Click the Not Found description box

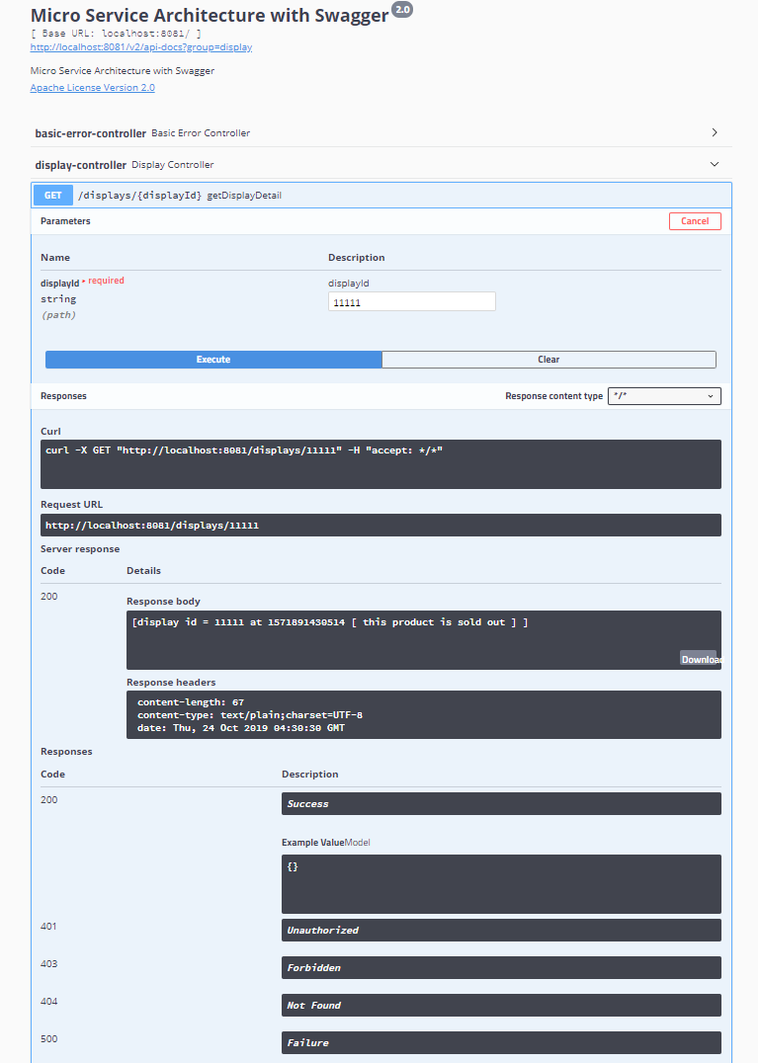[x=501, y=1006]
